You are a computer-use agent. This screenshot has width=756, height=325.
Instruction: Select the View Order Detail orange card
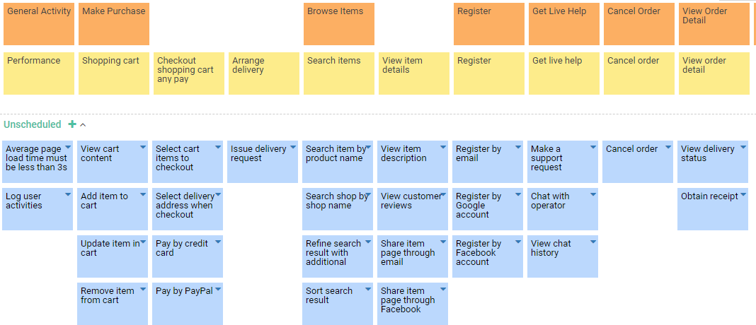pos(714,24)
